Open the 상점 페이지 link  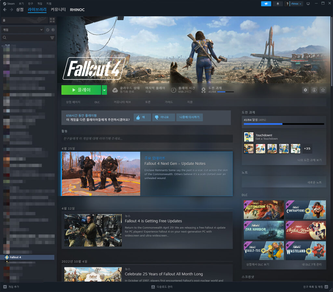[x=73, y=102]
